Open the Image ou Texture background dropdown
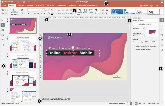165x106 pixels. pyautogui.click(x=145, y=20)
